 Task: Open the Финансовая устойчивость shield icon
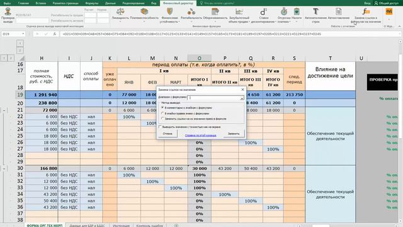pyautogui.click(x=169, y=11)
